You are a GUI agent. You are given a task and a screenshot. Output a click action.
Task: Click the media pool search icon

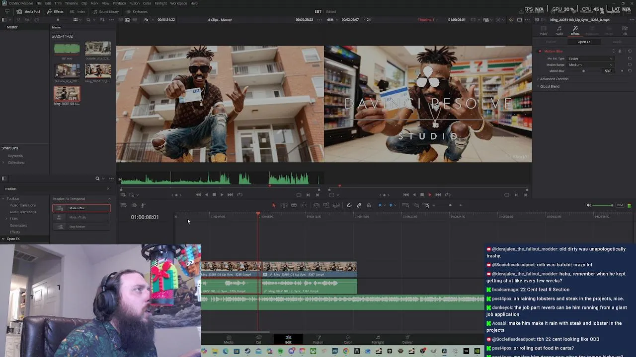[88, 20]
